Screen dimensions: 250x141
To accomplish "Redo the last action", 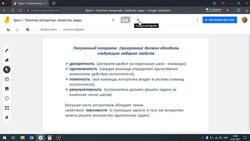I will coord(17,30).
